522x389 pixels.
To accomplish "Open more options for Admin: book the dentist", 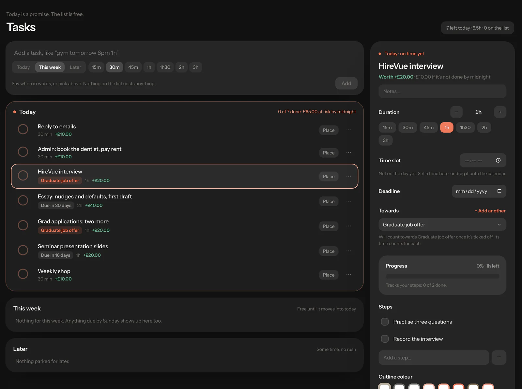I will click(x=348, y=152).
